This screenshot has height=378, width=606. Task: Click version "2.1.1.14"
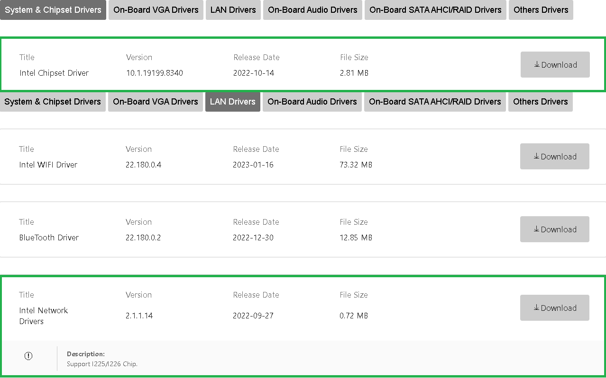(x=139, y=316)
